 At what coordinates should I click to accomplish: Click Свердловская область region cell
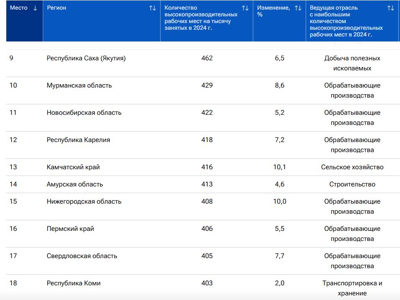click(x=82, y=256)
